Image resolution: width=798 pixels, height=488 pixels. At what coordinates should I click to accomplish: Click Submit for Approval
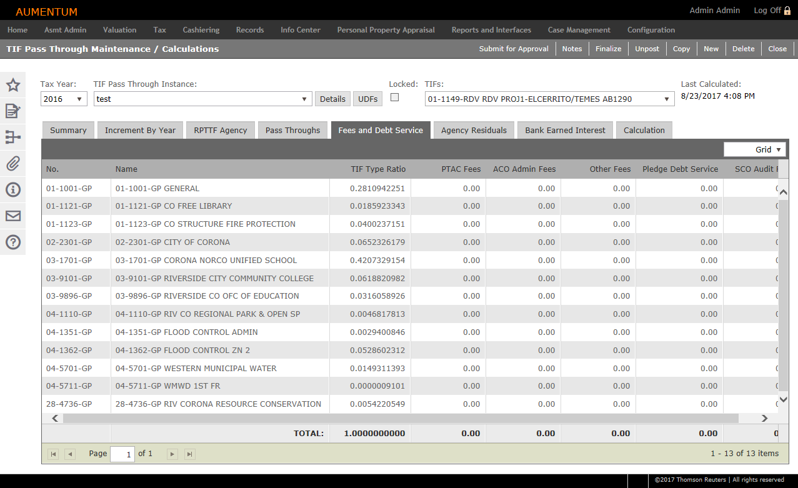(514, 49)
